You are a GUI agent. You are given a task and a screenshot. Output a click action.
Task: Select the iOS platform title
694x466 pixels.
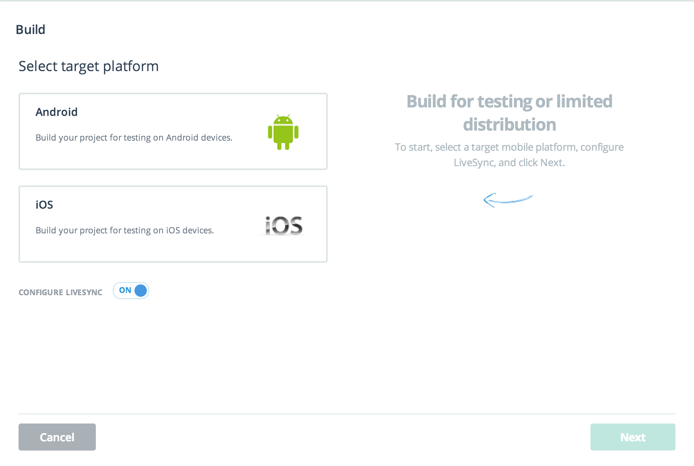[44, 205]
